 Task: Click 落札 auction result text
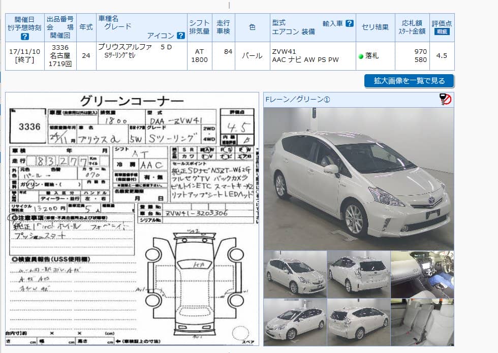(x=372, y=55)
